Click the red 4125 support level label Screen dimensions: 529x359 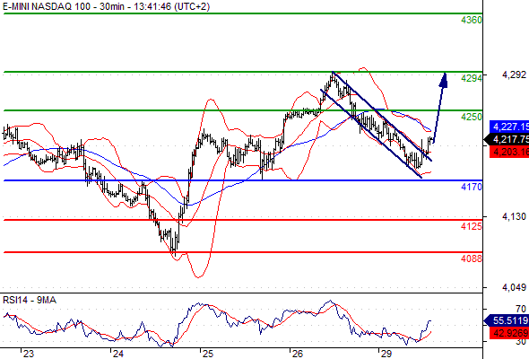[472, 226]
